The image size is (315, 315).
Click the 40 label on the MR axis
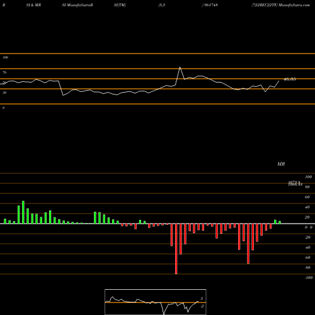(x=307, y=207)
